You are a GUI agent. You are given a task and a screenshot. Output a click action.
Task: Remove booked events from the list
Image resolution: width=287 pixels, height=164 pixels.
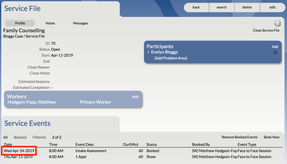(239, 137)
